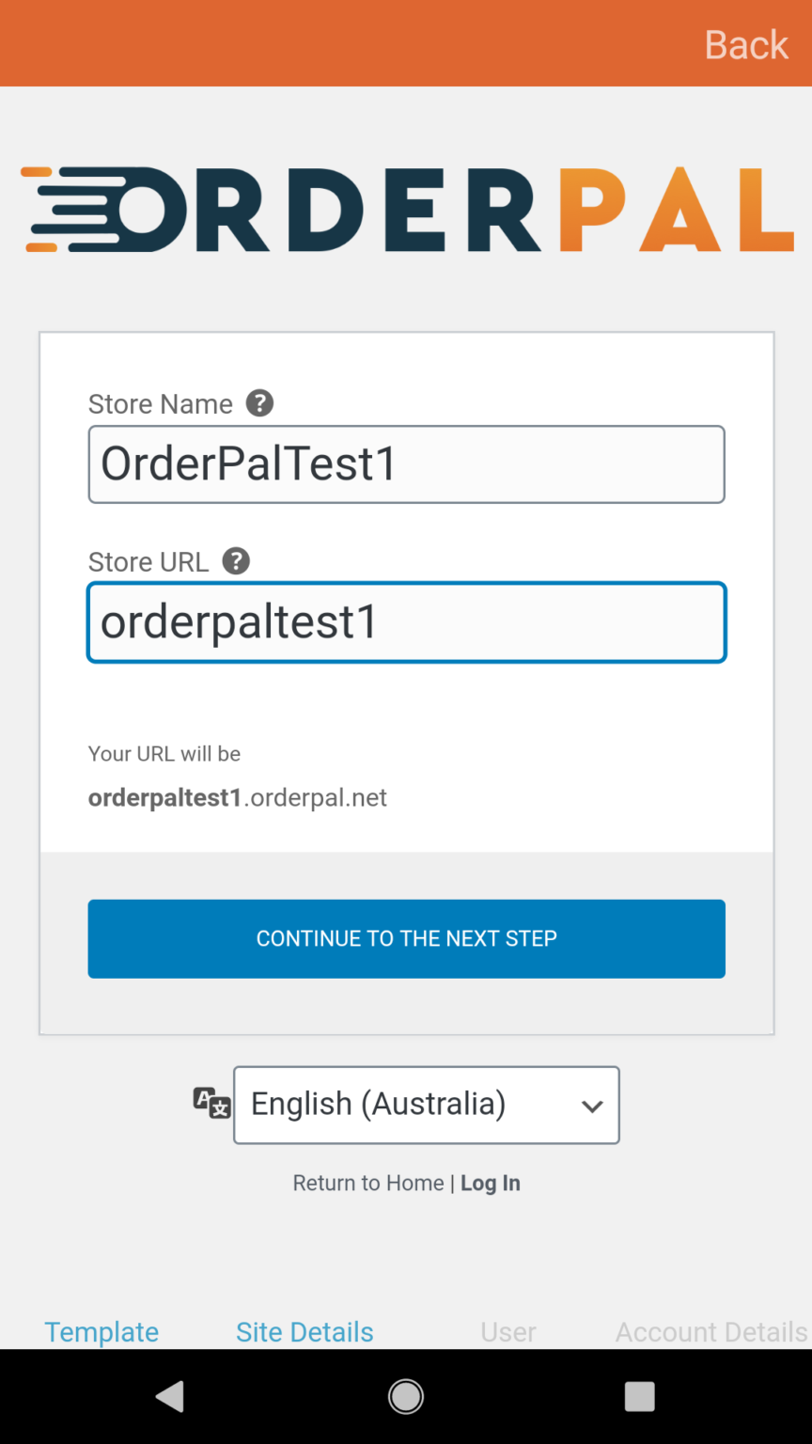Select the Account Details step tab
The image size is (812, 1444).
711,1332
